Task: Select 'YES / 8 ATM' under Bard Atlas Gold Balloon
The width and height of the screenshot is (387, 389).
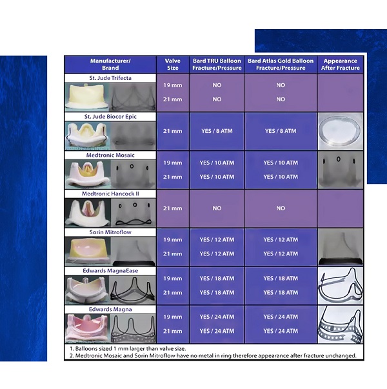Action: pos(281,131)
